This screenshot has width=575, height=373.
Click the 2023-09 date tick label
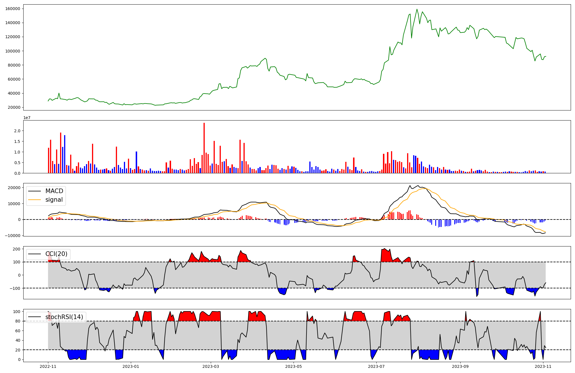pyautogui.click(x=460, y=366)
